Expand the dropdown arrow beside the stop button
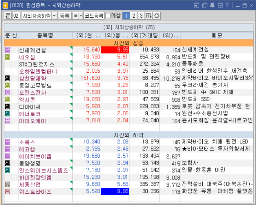256x205 pixels. [x=81, y=16]
